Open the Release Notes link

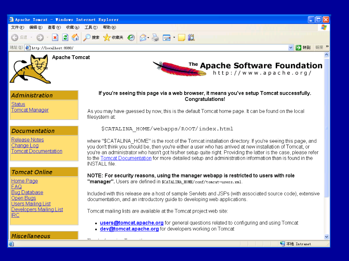click(x=28, y=140)
